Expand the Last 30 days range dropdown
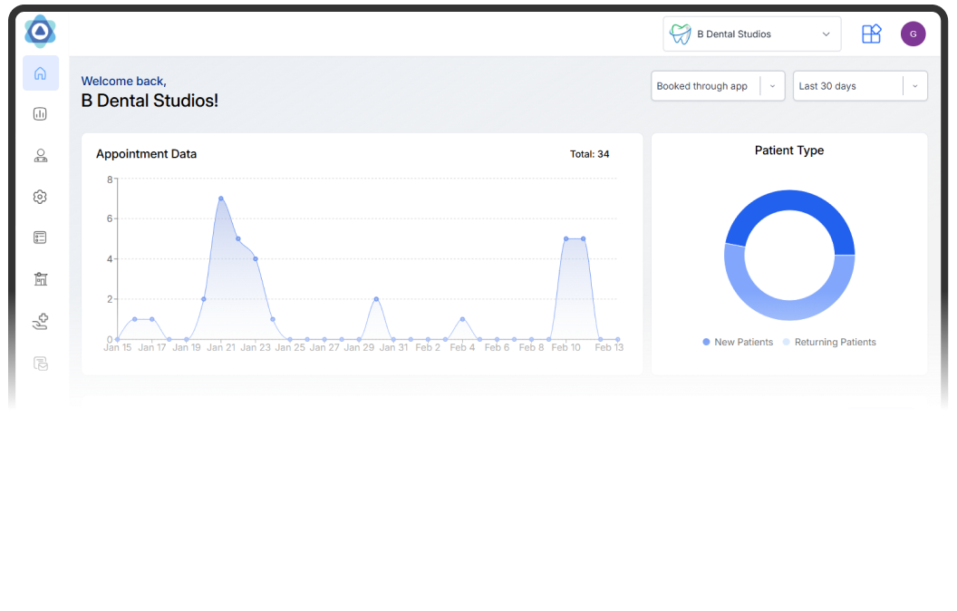This screenshot has width=957, height=611. click(x=859, y=86)
